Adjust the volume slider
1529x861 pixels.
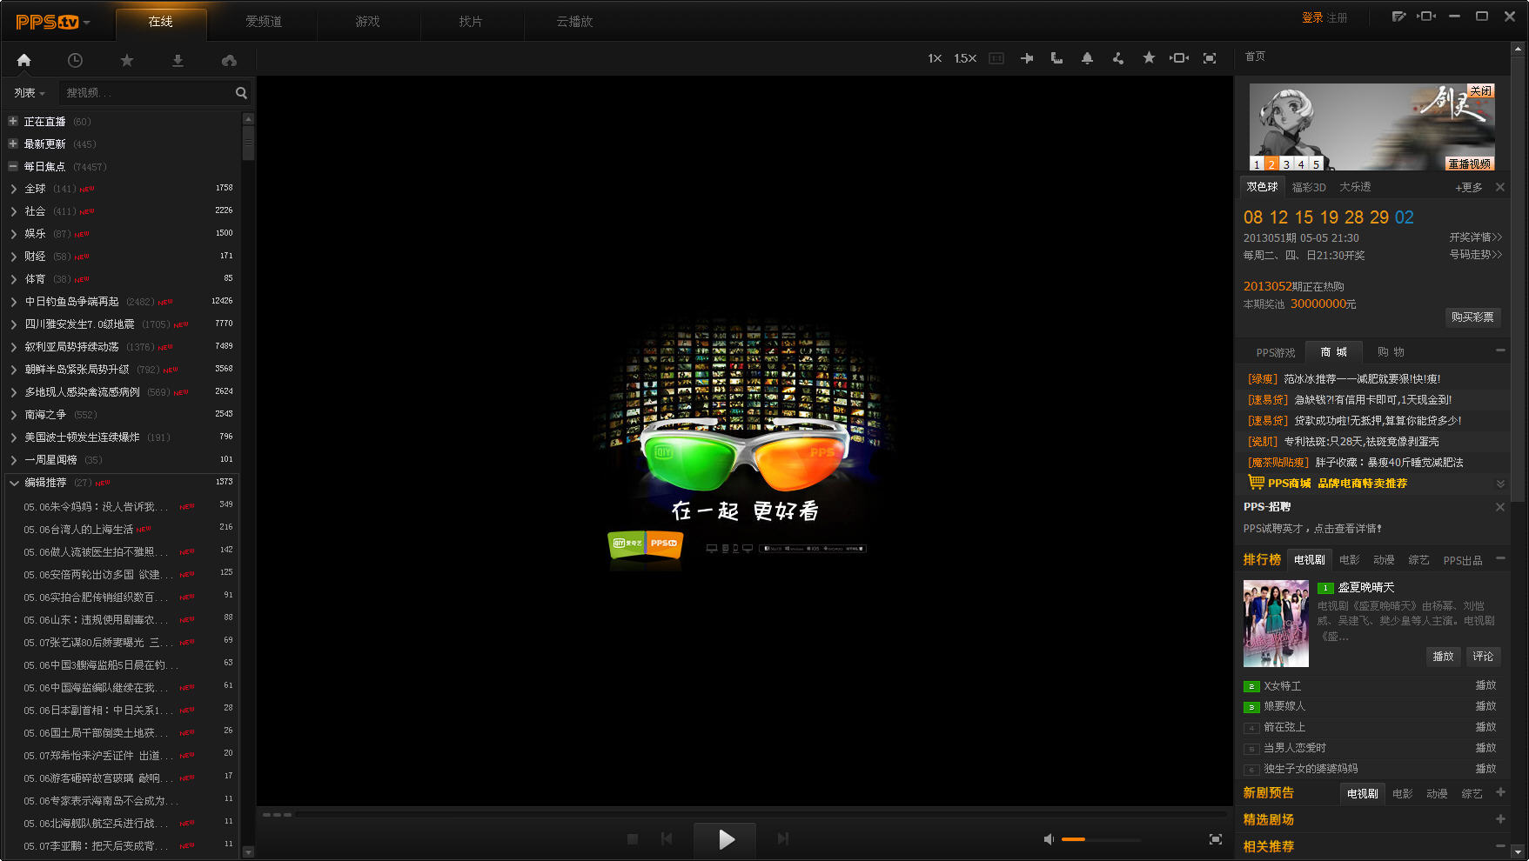[1101, 839]
